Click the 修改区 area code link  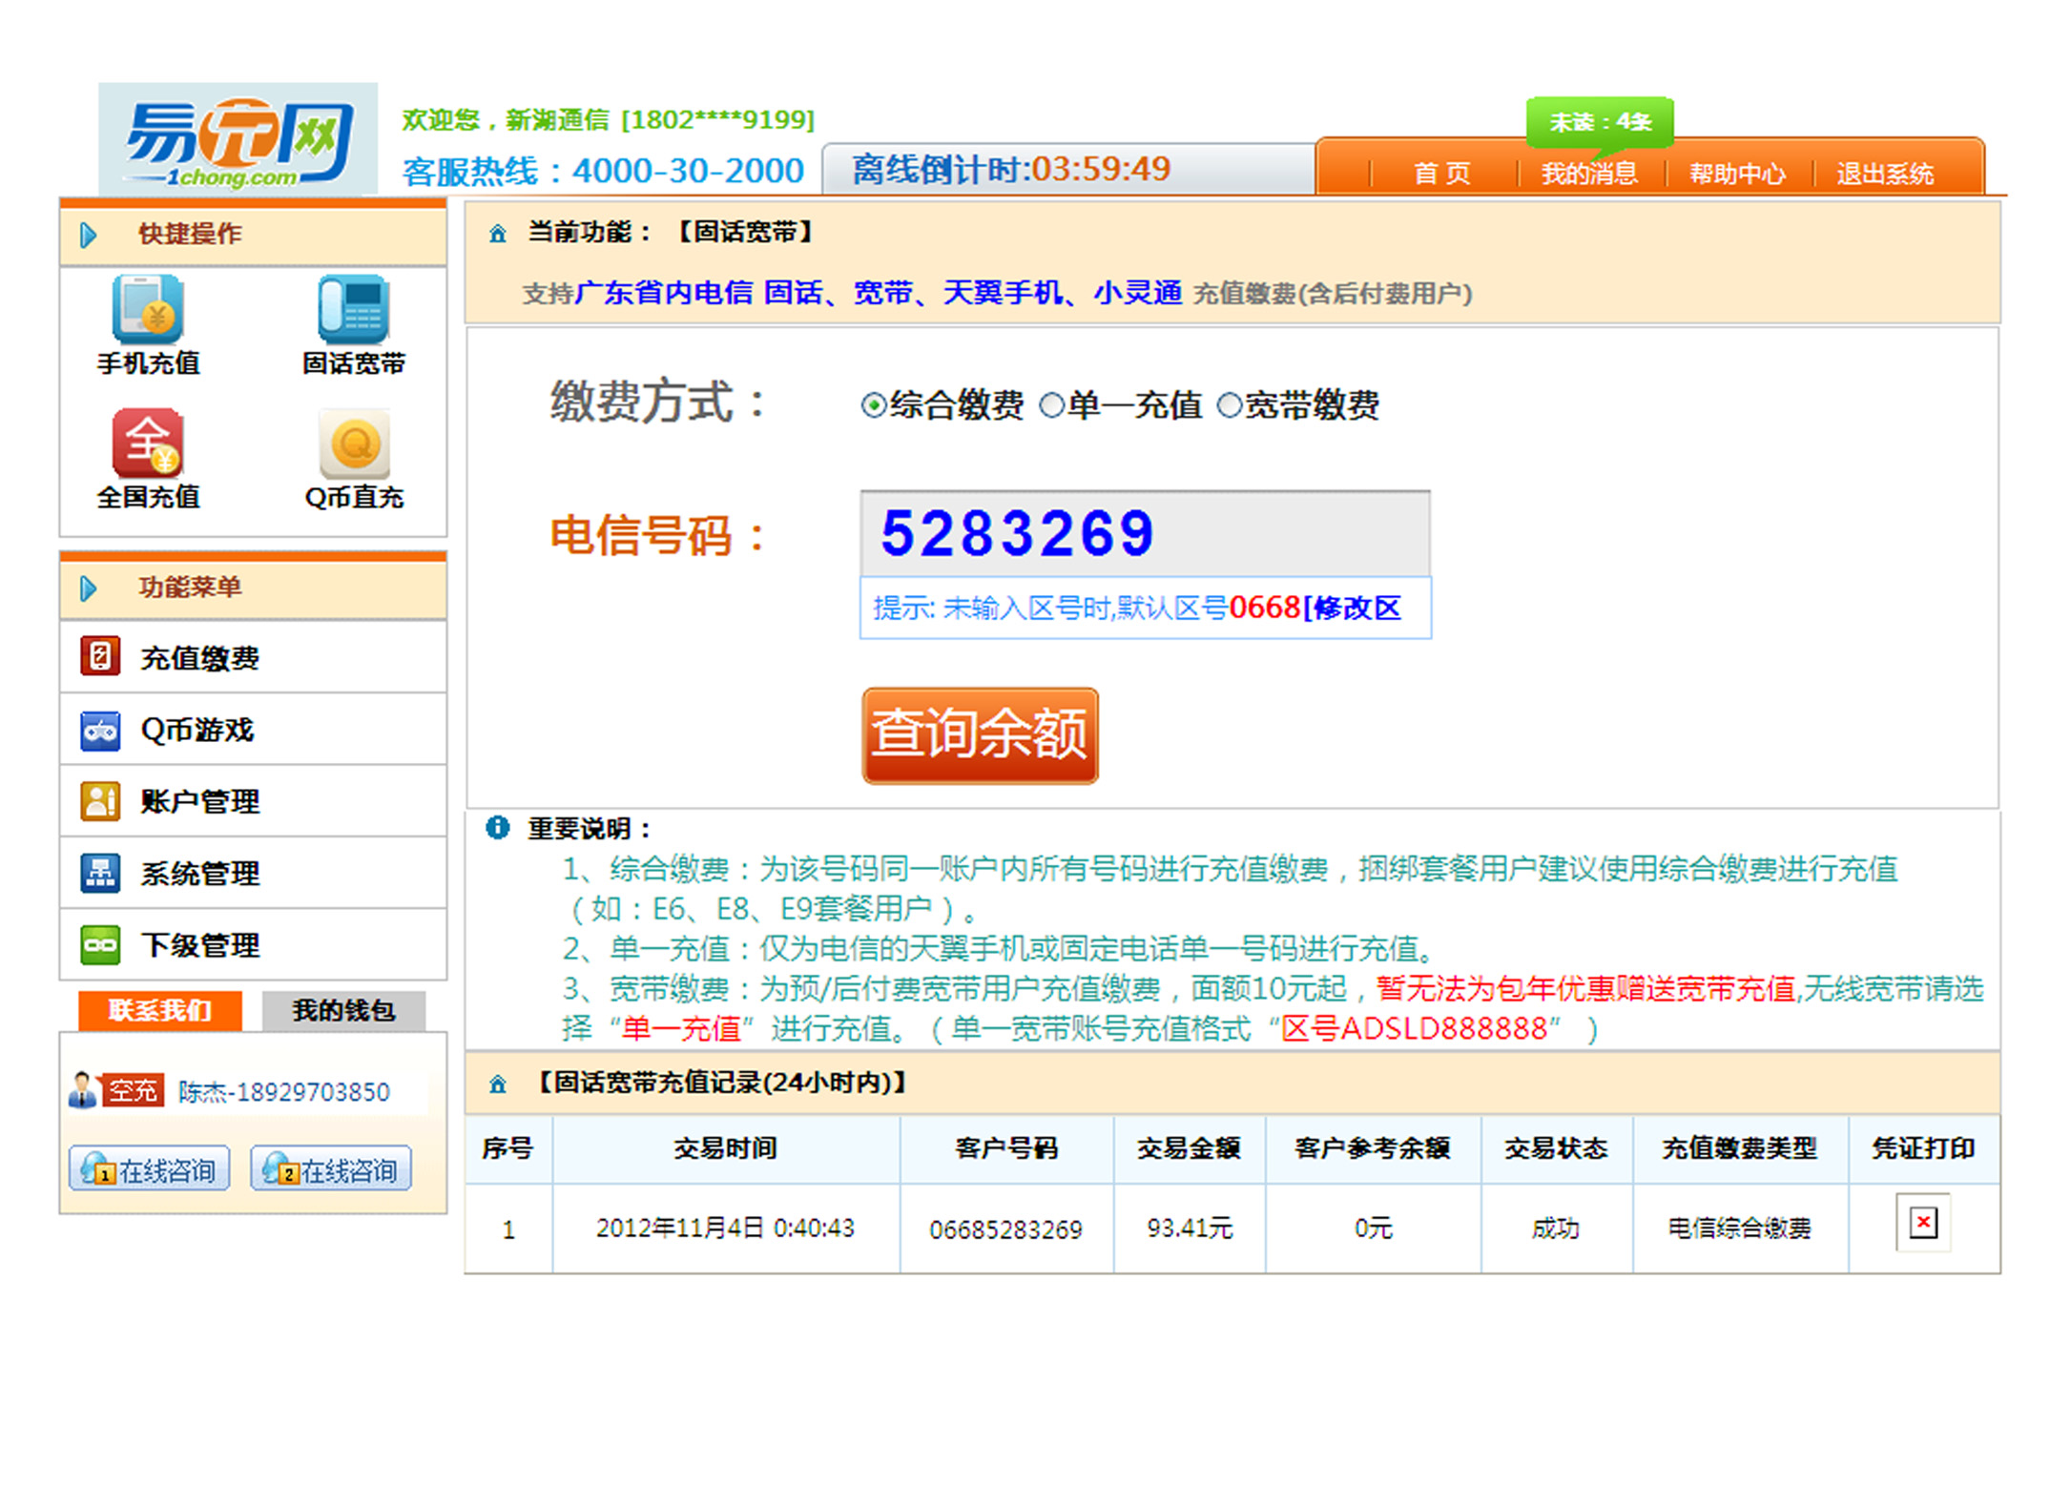(x=1355, y=608)
